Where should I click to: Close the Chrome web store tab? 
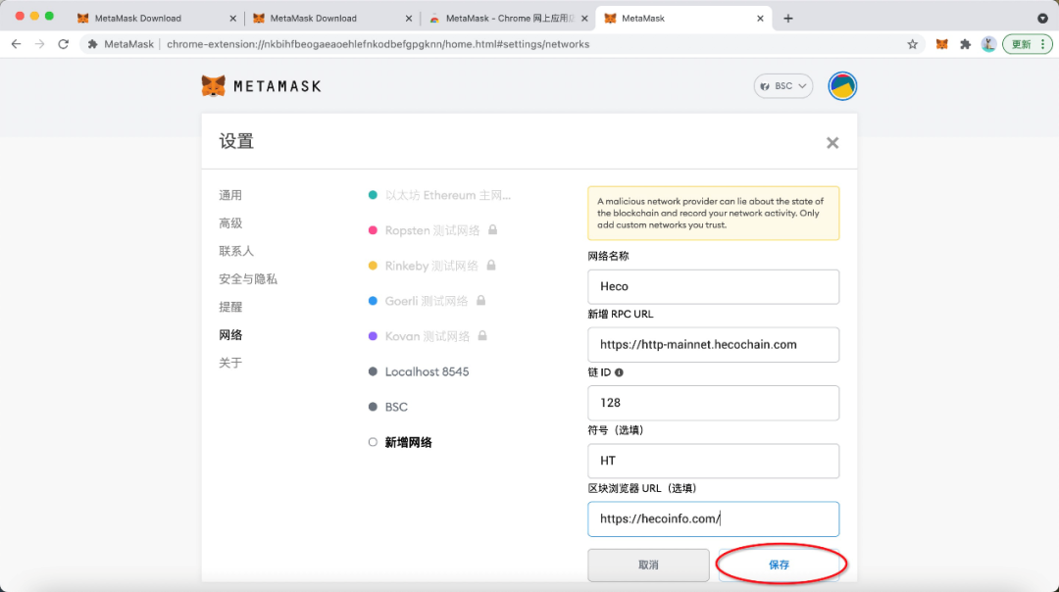[584, 19]
